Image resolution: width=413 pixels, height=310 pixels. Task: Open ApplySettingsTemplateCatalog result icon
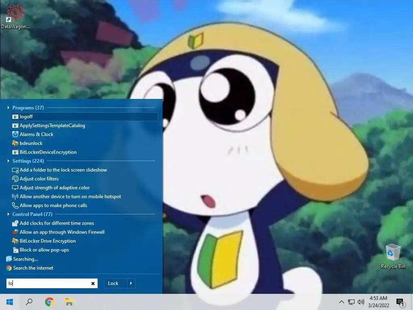[15, 126]
